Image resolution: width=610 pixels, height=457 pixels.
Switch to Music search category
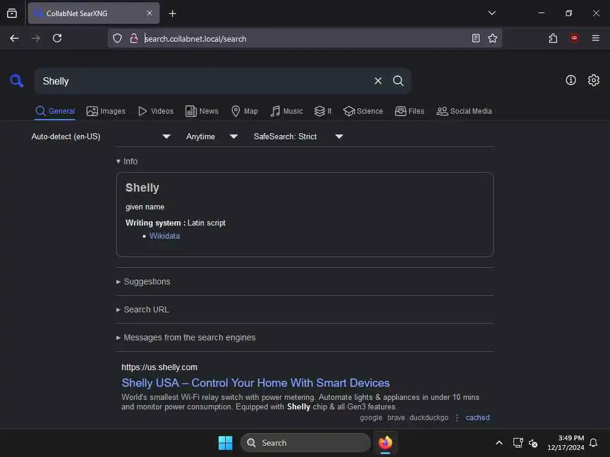tap(287, 111)
